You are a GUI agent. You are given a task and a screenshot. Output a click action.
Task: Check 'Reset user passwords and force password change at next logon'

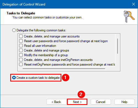pos(21,41)
